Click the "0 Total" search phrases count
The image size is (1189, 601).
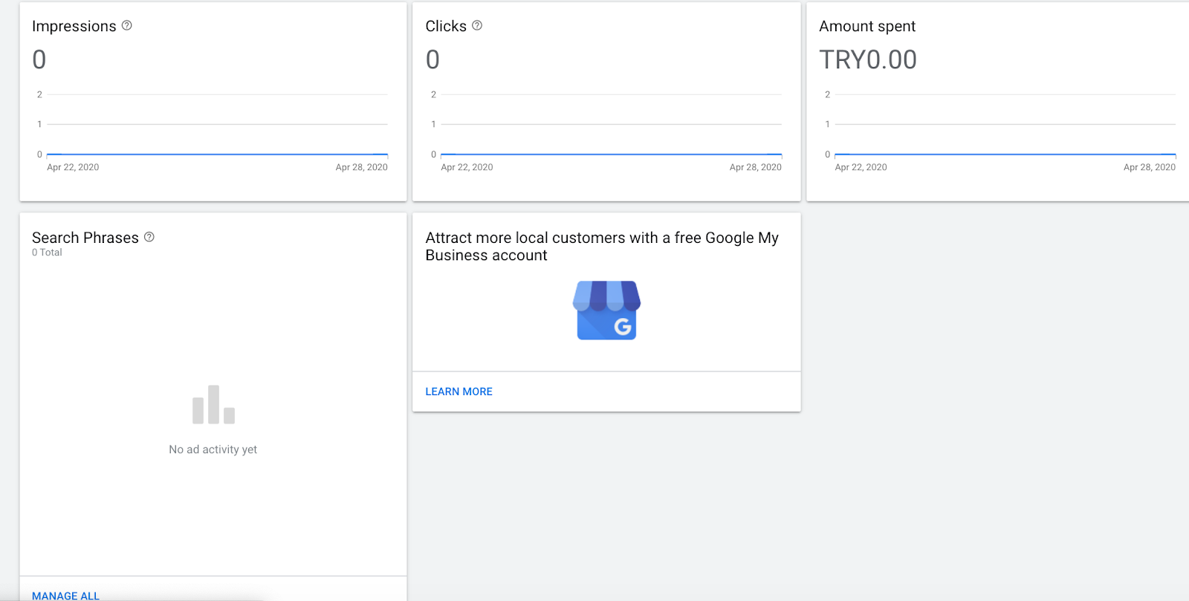(x=47, y=253)
